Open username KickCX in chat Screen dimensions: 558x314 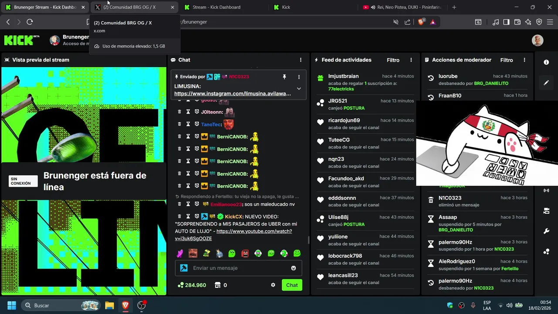tap(234, 217)
